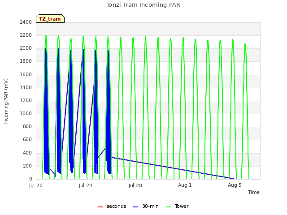Click the '1800' y-axis tick label
Screen dimensions: 287x215
click(26, 61)
